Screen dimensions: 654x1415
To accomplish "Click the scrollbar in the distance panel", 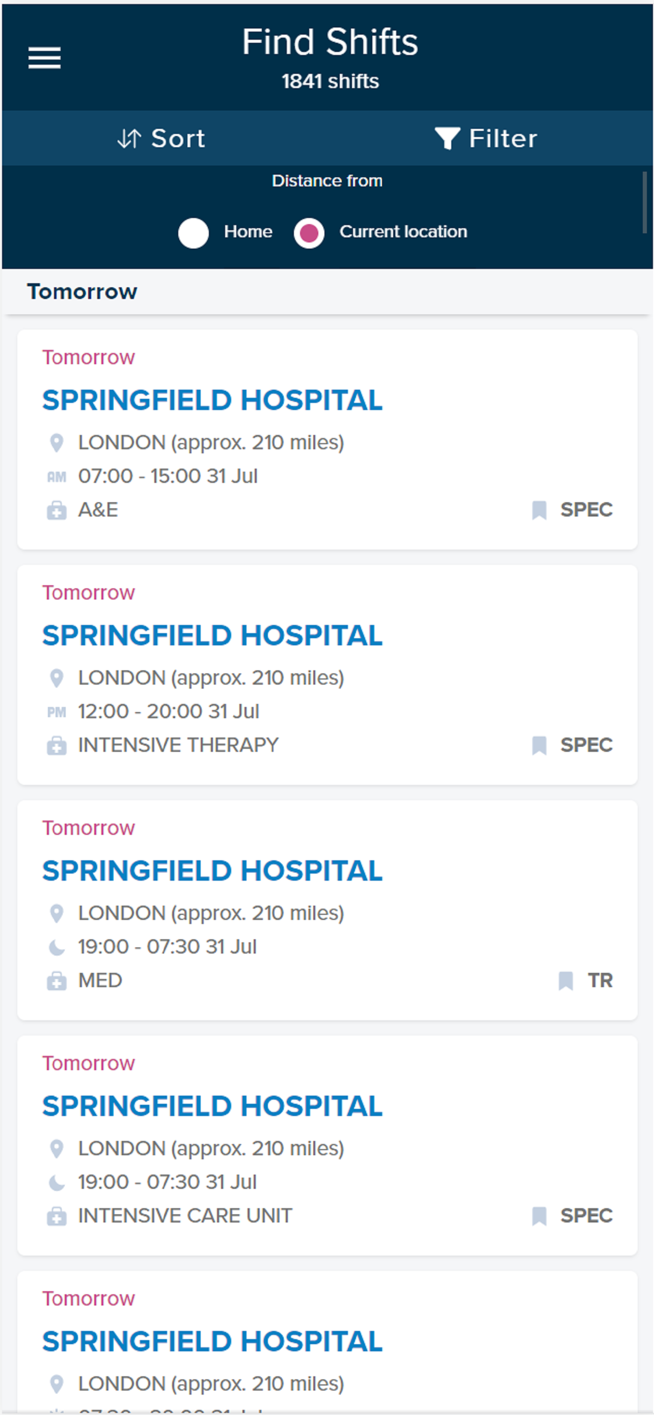I will tap(645, 202).
